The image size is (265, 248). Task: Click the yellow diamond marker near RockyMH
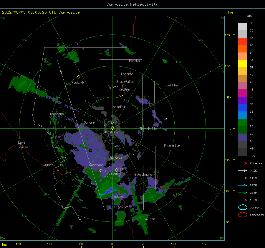(x=79, y=77)
